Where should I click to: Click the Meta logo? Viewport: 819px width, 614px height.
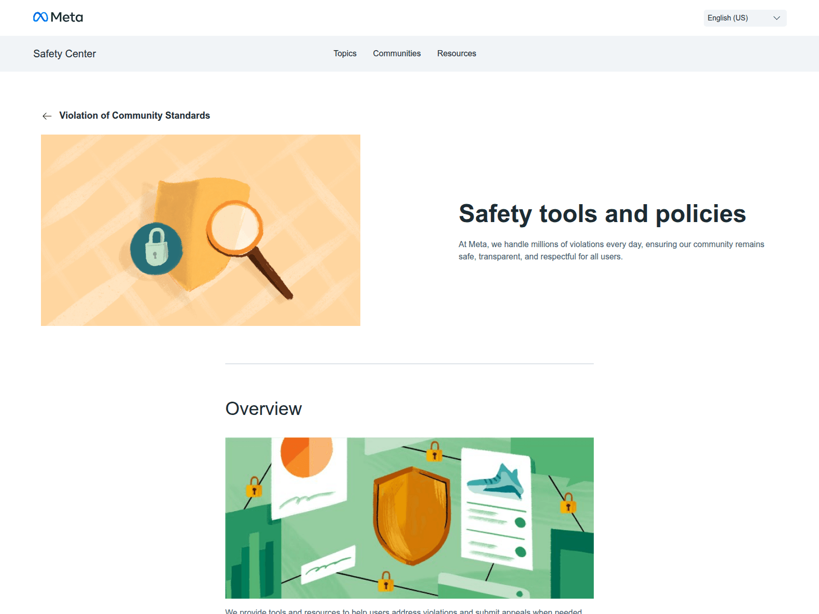pyautogui.click(x=58, y=17)
